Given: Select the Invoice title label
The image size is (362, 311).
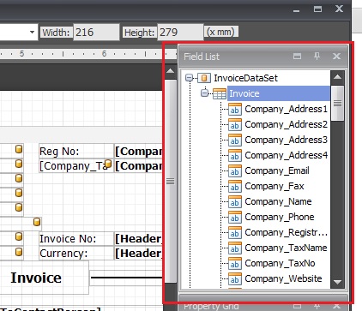Looking at the screenshot, I should pyautogui.click(x=36, y=278).
